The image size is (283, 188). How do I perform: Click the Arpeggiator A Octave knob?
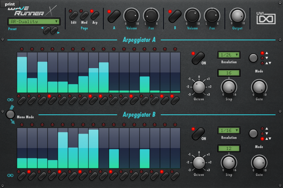coord(199,87)
